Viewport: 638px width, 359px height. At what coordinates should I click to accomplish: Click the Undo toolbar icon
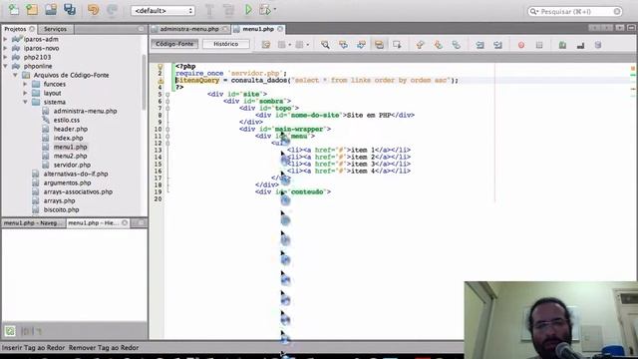[93, 10]
